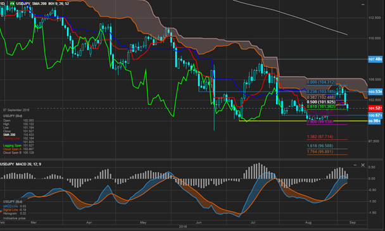Minimize the MACD indicator panel
This screenshot has height=231, width=385.
tap(355, 165)
